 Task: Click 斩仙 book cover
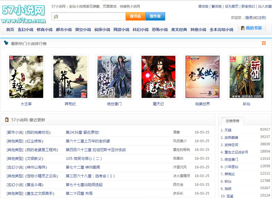pyautogui.click(x=247, y=77)
